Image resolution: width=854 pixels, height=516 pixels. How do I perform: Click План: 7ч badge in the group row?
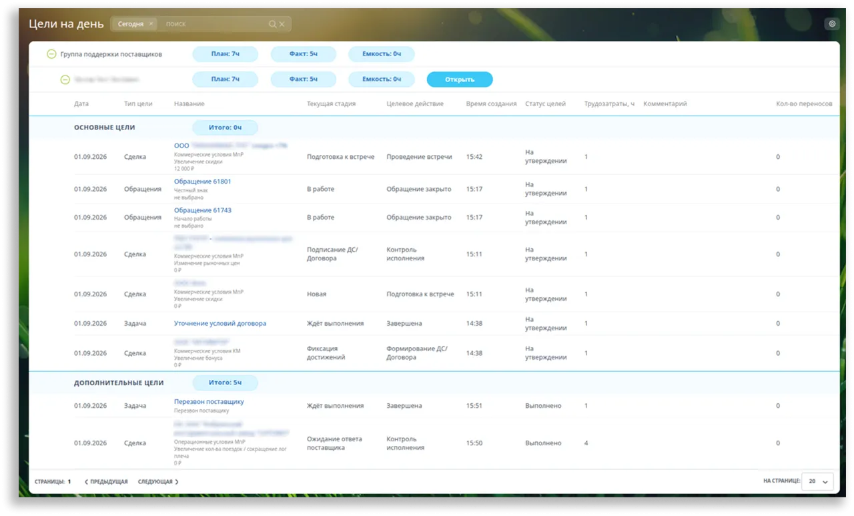point(225,54)
